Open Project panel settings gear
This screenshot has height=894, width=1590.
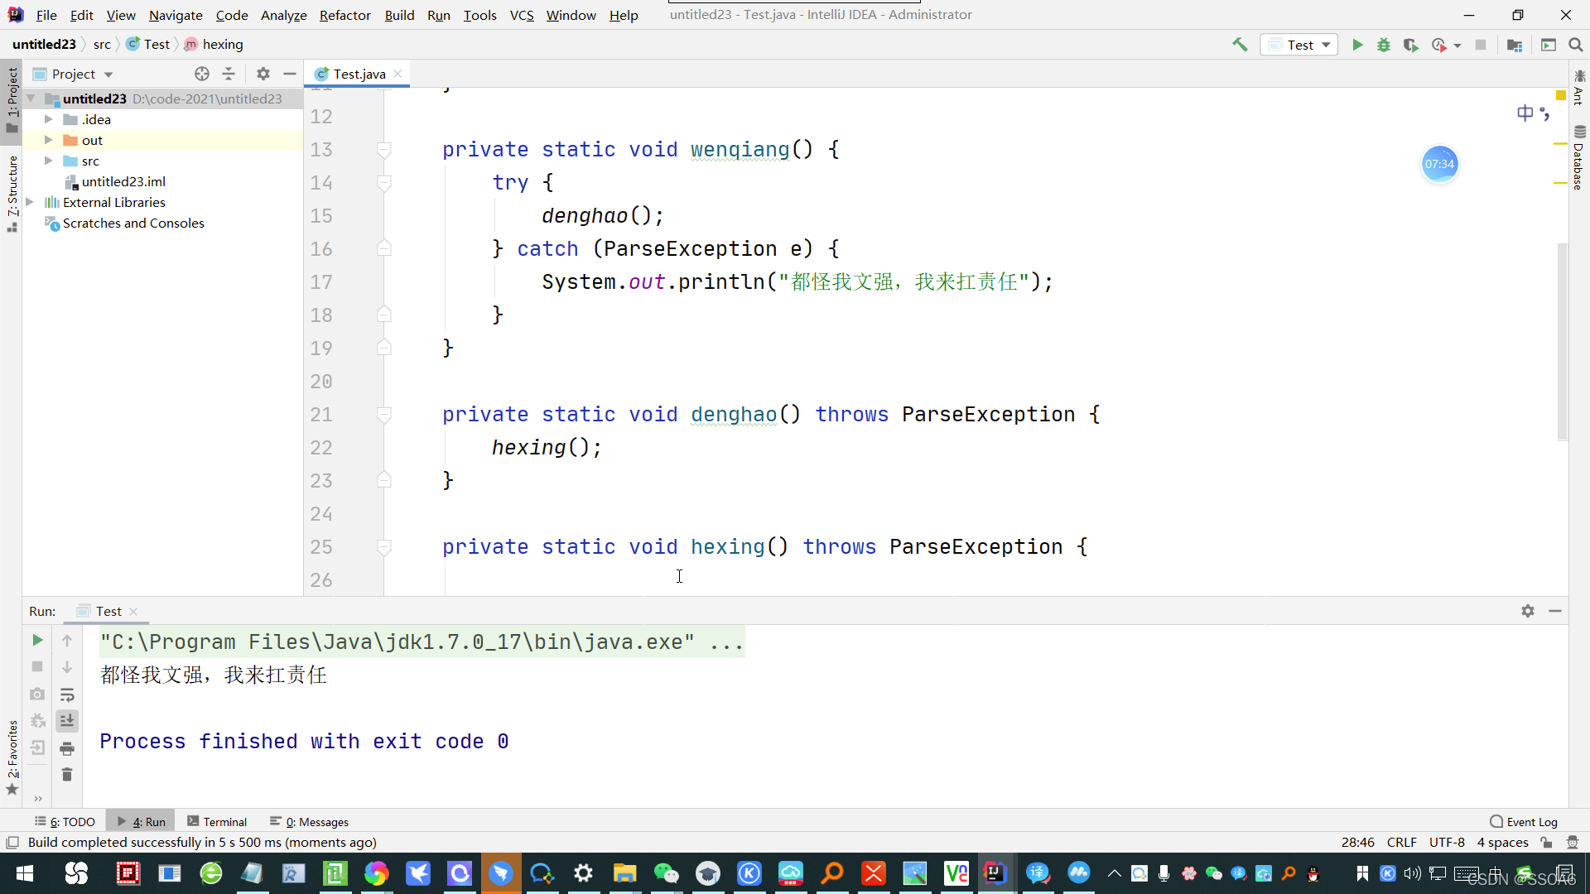point(263,74)
